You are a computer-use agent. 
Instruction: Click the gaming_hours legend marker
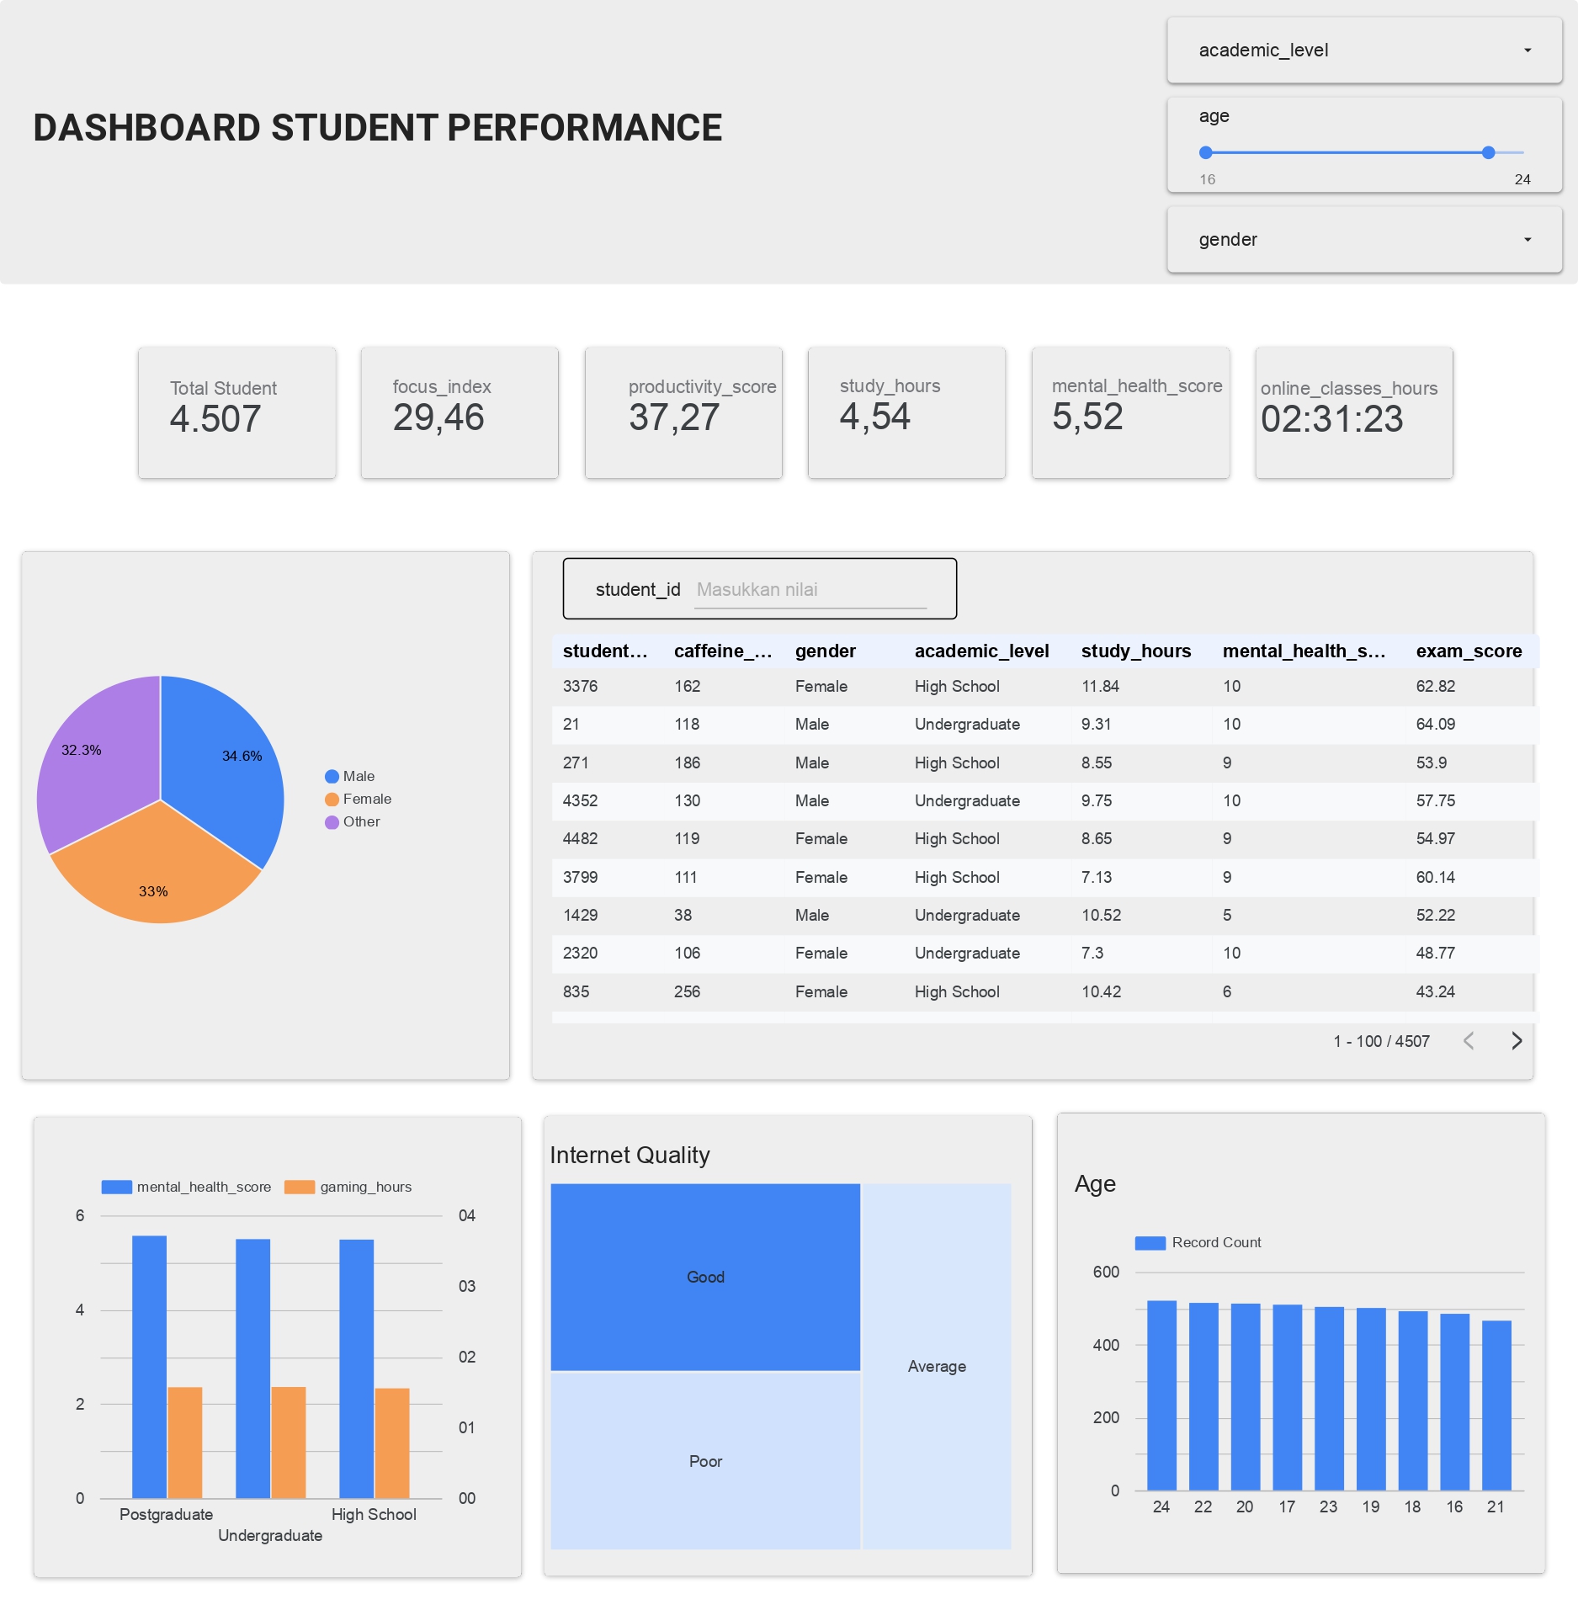299,1187
